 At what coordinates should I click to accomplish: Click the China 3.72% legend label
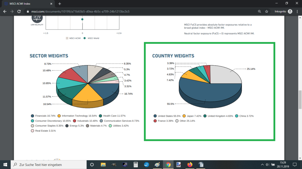point(246,116)
